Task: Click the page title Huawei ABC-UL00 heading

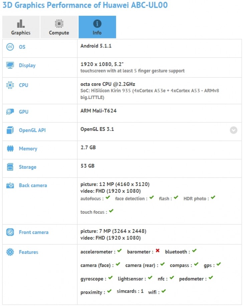Action: click(x=85, y=5)
